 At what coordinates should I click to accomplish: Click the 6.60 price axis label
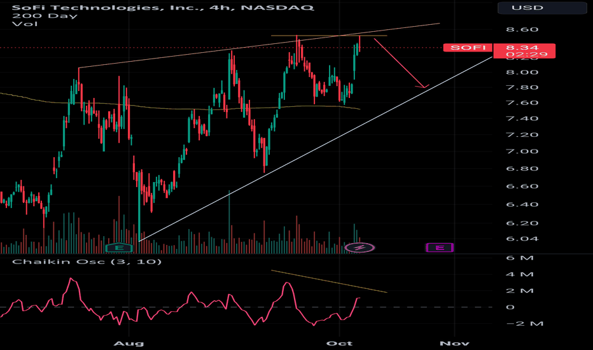[x=522, y=186]
